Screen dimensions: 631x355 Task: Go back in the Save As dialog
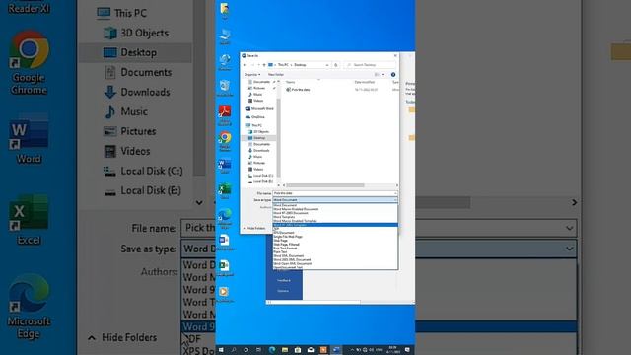[x=245, y=65]
